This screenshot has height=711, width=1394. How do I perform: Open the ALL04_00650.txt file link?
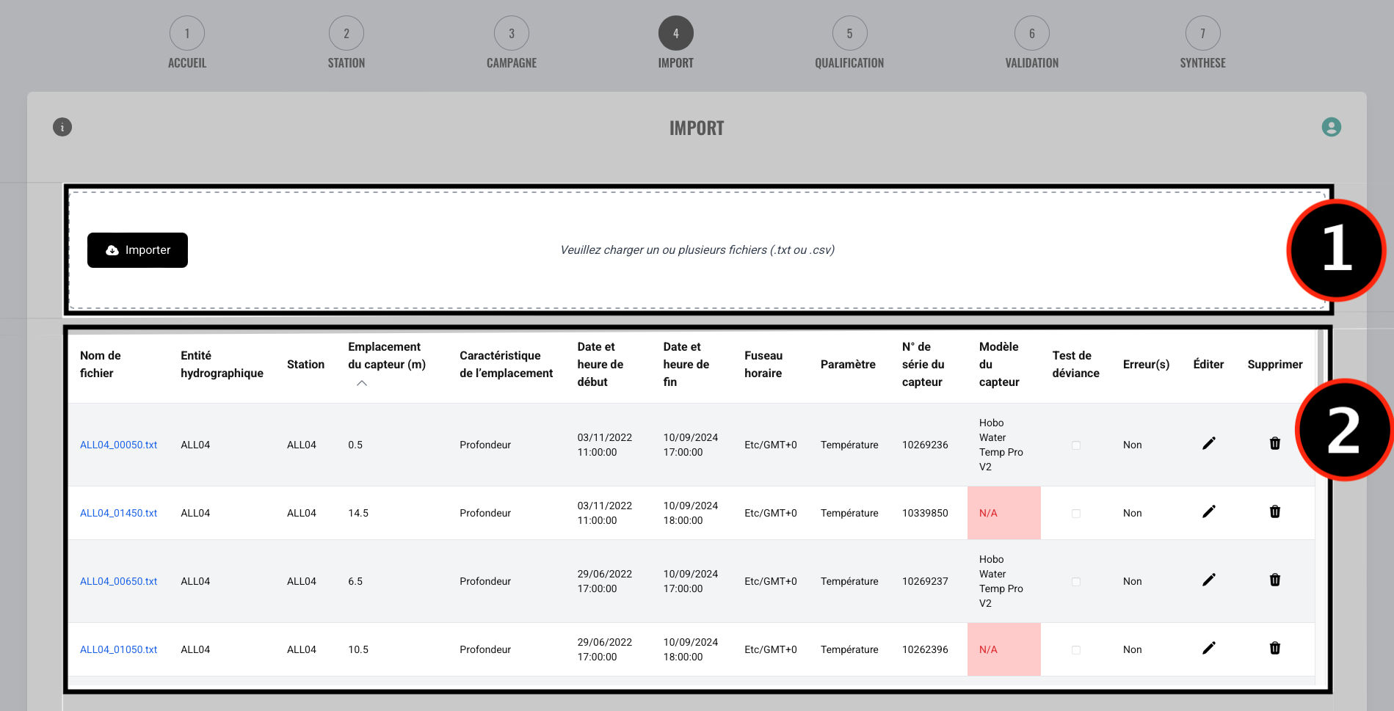[x=119, y=581]
